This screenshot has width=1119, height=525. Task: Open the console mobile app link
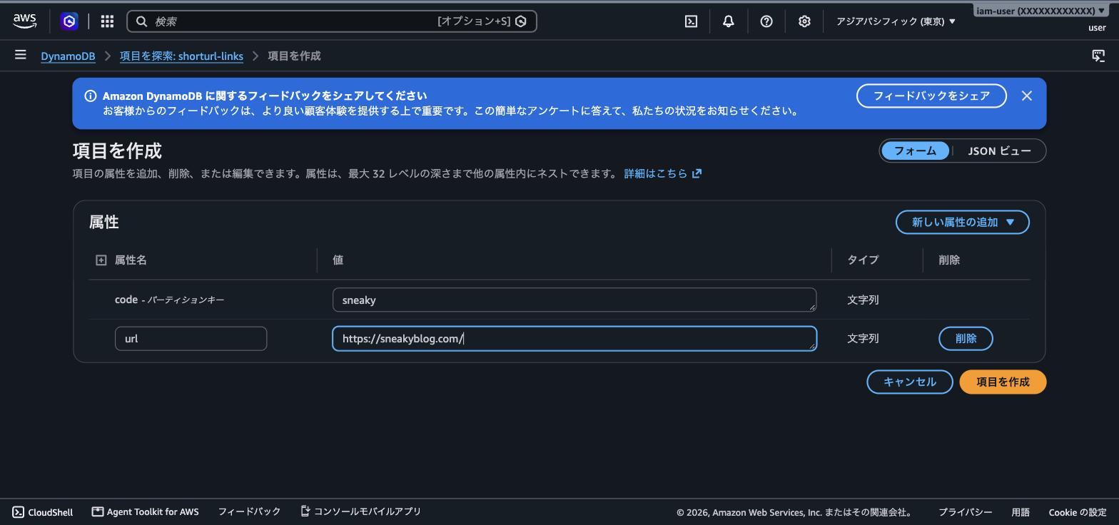pos(360,511)
